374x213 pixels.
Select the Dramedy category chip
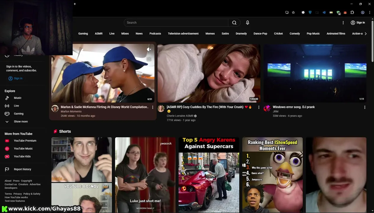[241, 34]
